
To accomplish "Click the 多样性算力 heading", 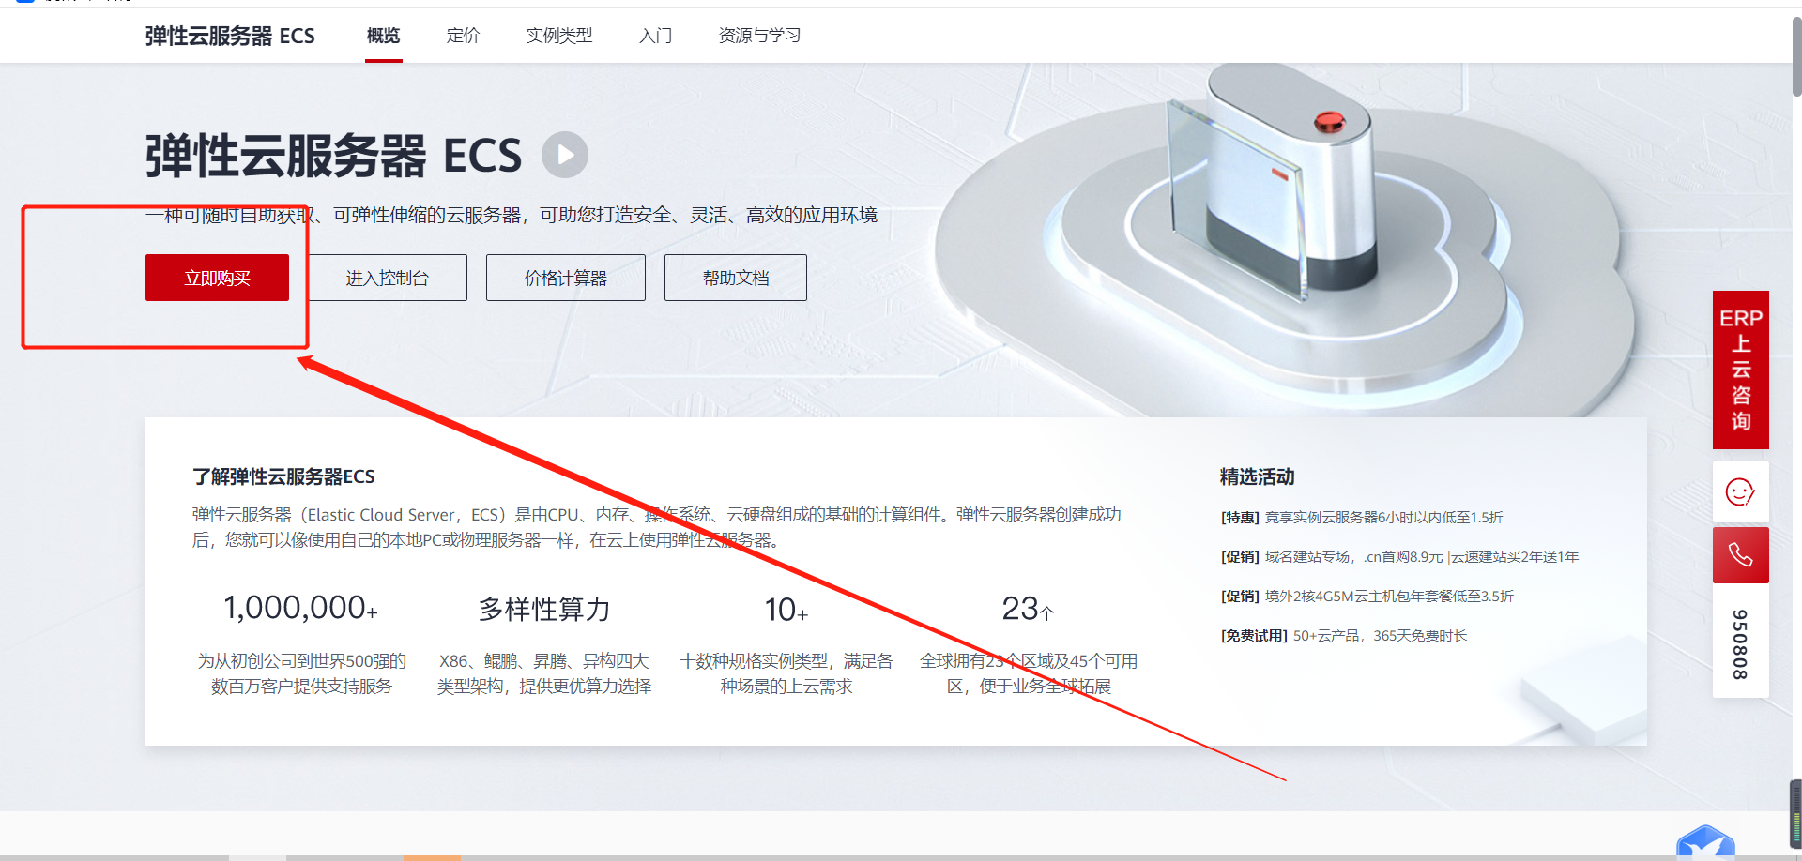I will click(544, 609).
